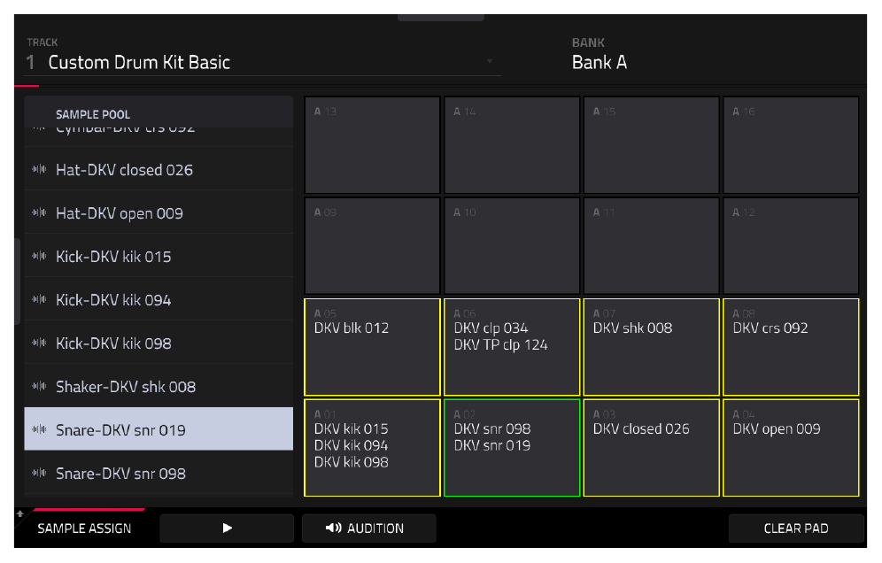The height and width of the screenshot is (563, 882).
Task: Select Hat-DKV closed 026 in sample pool
Action: (x=159, y=169)
